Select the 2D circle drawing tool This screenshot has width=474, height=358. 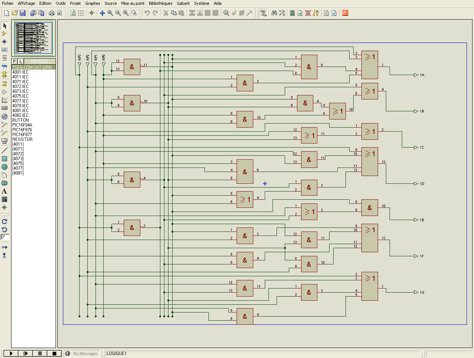click(4, 167)
